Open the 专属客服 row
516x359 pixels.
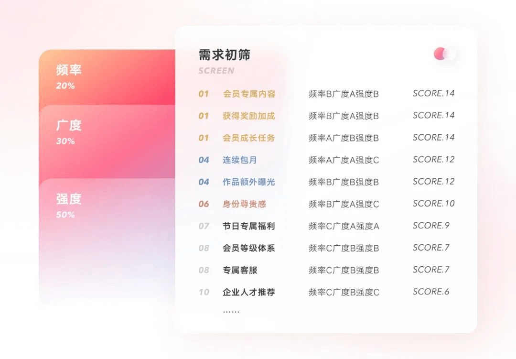pyautogui.click(x=326, y=270)
